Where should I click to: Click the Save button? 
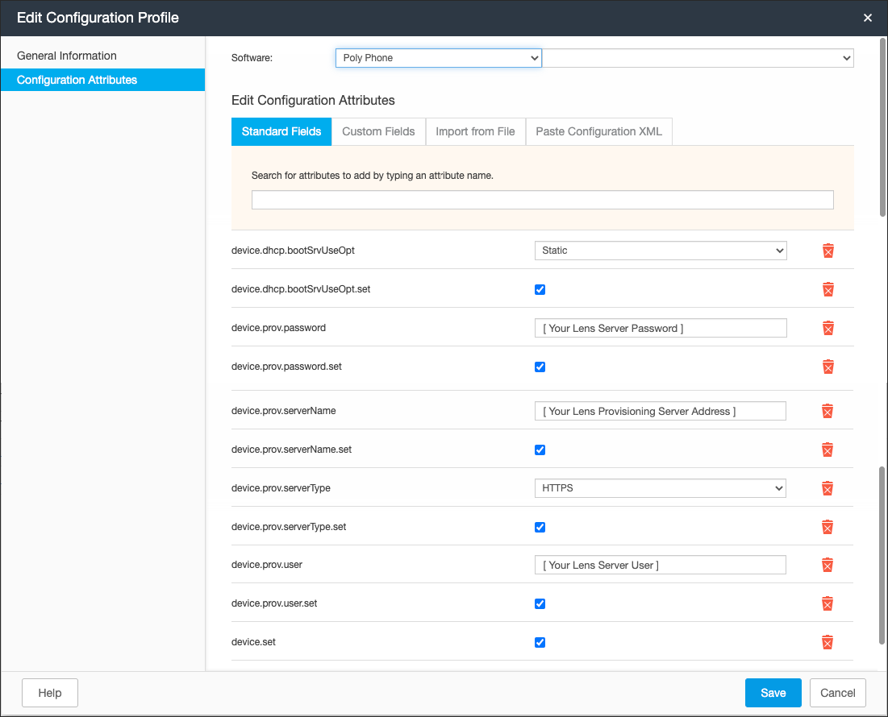click(773, 693)
